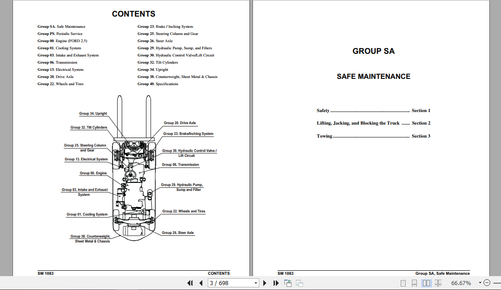Click the 'Towing ... Section 3' entry
Image resolution: width=501 pixels, height=290 pixels.
coord(373,136)
